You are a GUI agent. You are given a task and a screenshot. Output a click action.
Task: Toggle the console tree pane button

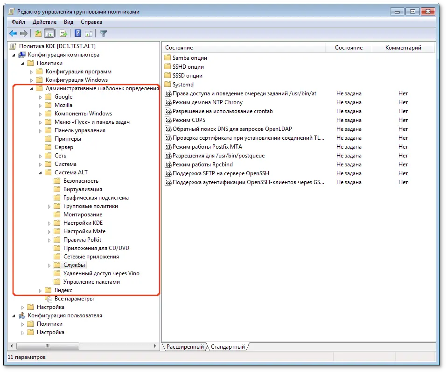tap(49, 33)
